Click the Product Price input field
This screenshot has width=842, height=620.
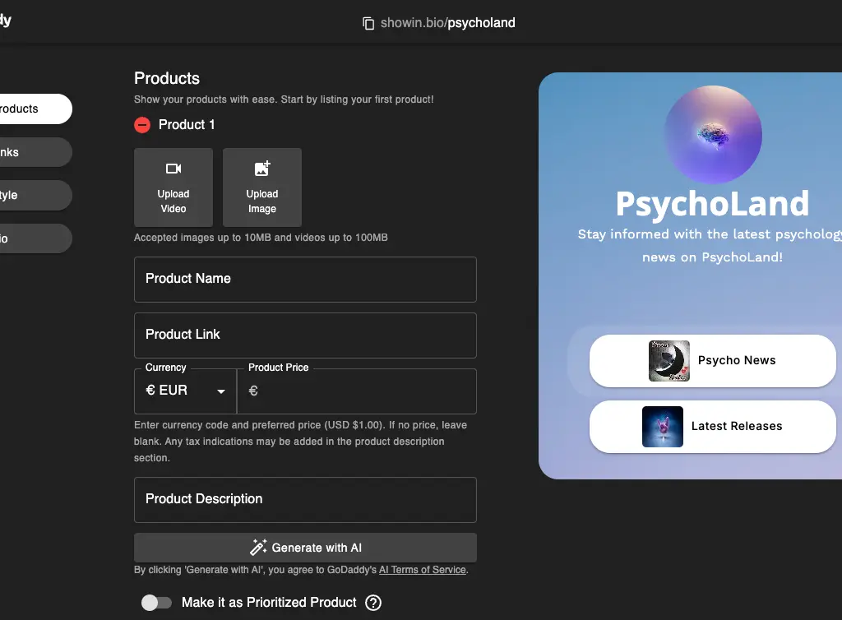[x=362, y=391]
